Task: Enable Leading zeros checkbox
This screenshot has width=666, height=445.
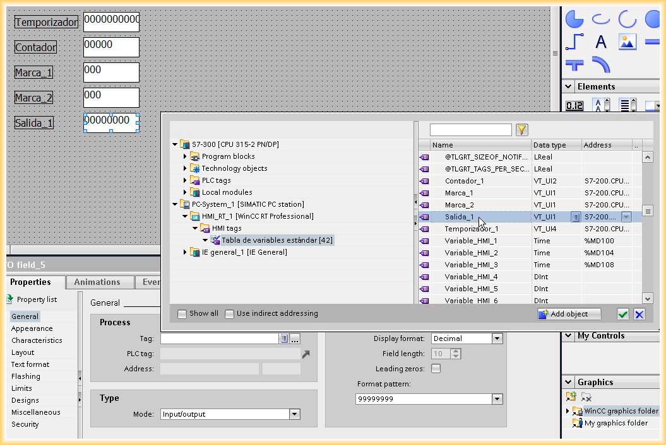Action: (436, 368)
